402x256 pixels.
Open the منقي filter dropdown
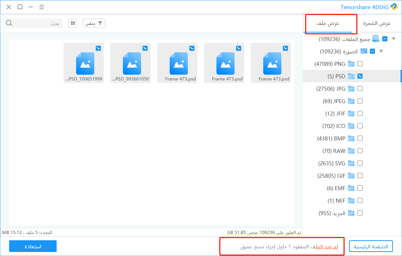94,23
